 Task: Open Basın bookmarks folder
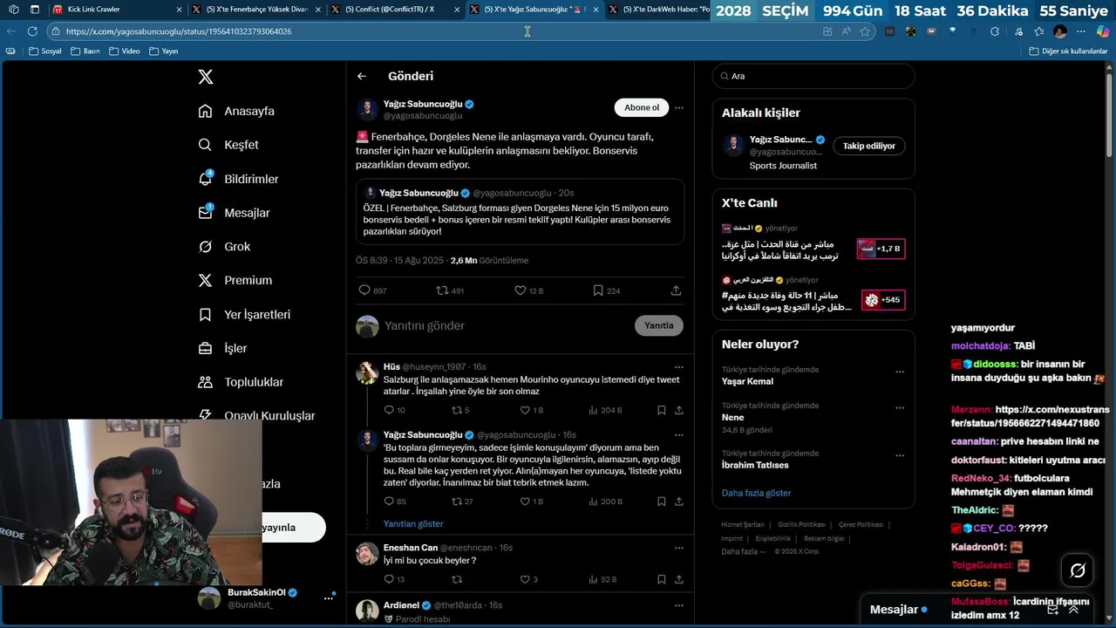pyautogui.click(x=85, y=51)
